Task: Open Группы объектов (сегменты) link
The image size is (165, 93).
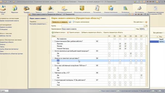Action: pos(9,49)
